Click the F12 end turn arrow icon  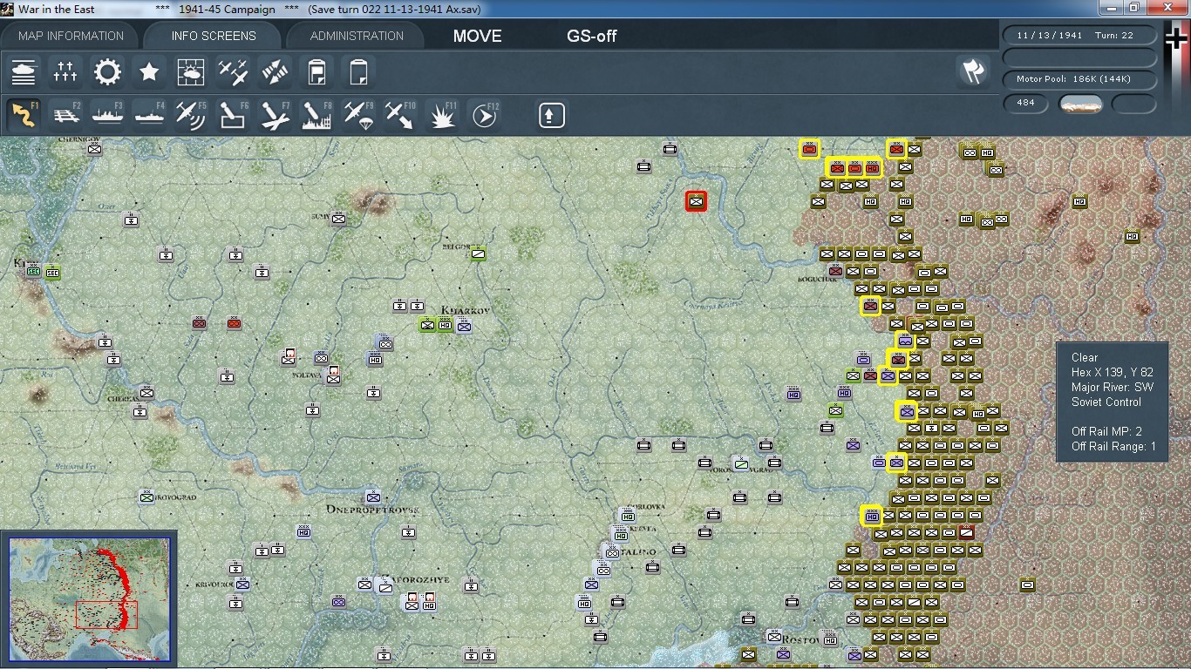[x=484, y=115]
